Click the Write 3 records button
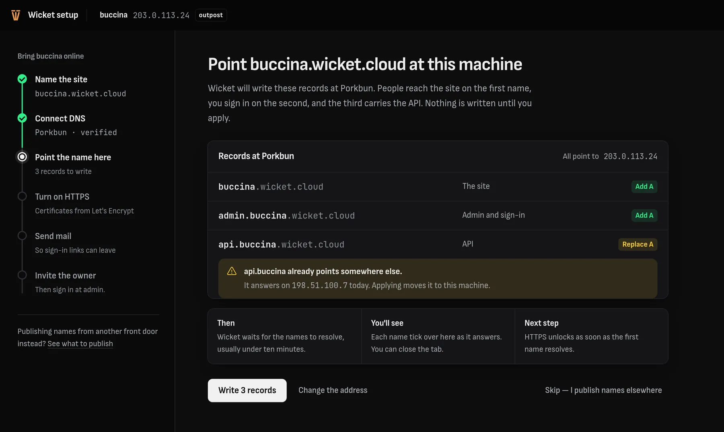Image resolution: width=724 pixels, height=432 pixels. tap(247, 390)
